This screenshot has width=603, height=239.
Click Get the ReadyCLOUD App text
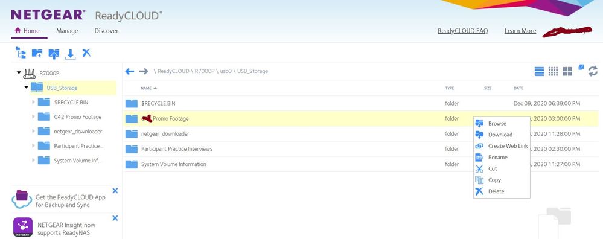point(71,201)
